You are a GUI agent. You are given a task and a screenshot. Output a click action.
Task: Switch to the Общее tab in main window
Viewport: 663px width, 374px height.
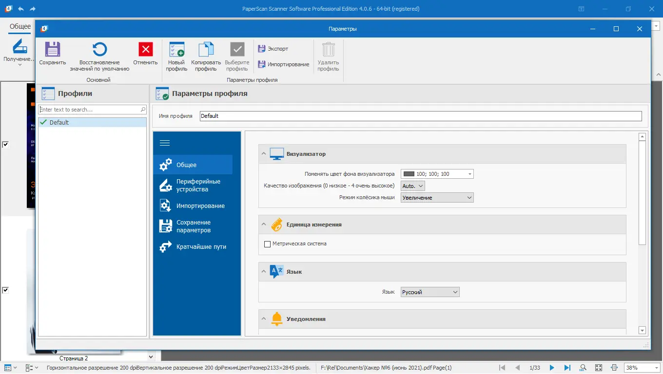click(x=20, y=26)
